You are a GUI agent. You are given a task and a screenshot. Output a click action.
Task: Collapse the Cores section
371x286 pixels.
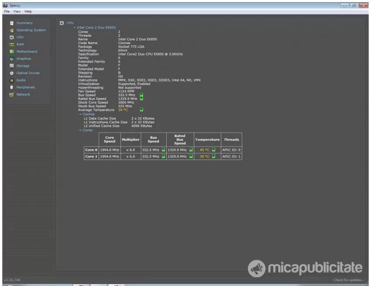pyautogui.click(x=80, y=130)
